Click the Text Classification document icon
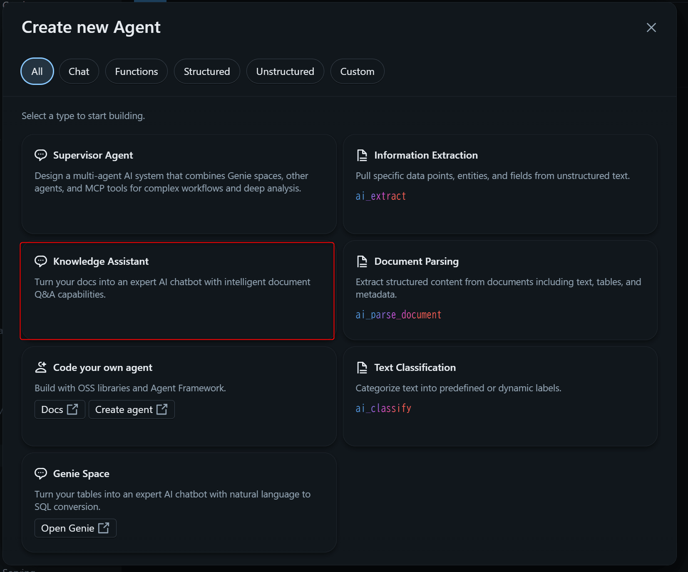 click(x=362, y=368)
